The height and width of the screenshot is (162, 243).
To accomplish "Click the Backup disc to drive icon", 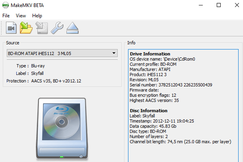I will 42,28.
